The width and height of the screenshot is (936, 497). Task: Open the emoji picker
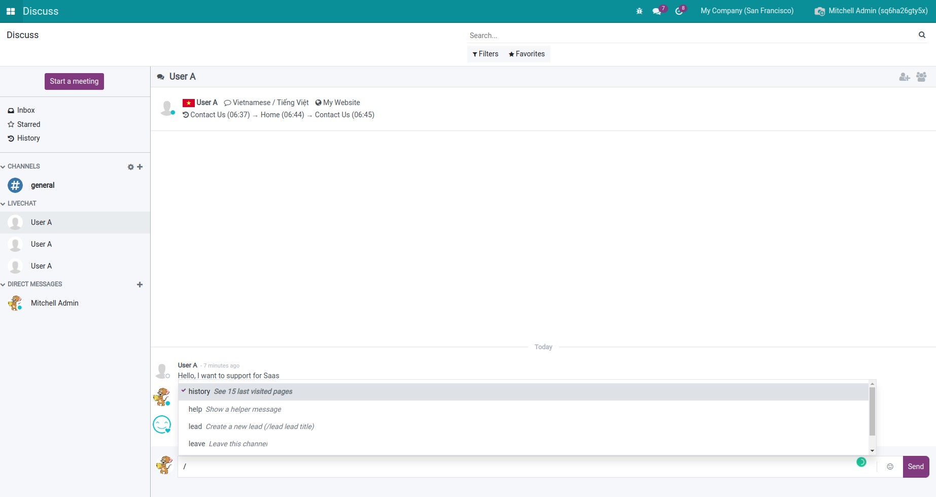[891, 466]
